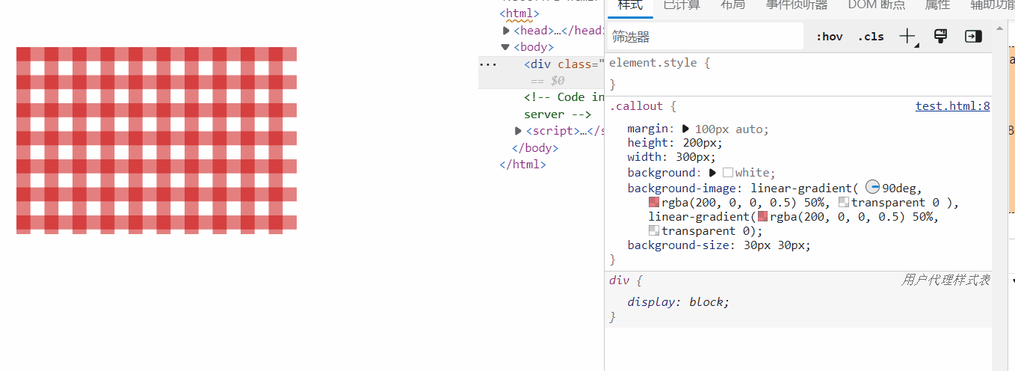Click the white background color swatch

pyautogui.click(x=728, y=173)
